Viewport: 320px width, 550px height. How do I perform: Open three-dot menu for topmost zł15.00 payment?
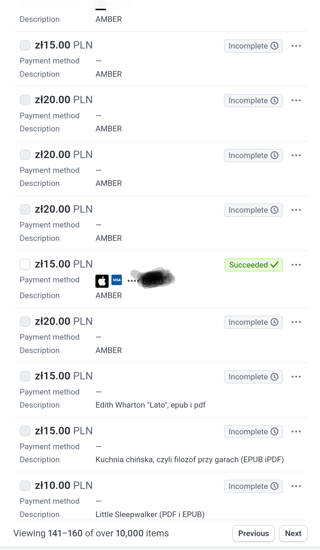click(296, 46)
